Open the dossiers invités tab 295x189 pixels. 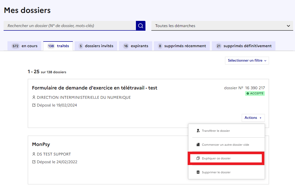96,46
